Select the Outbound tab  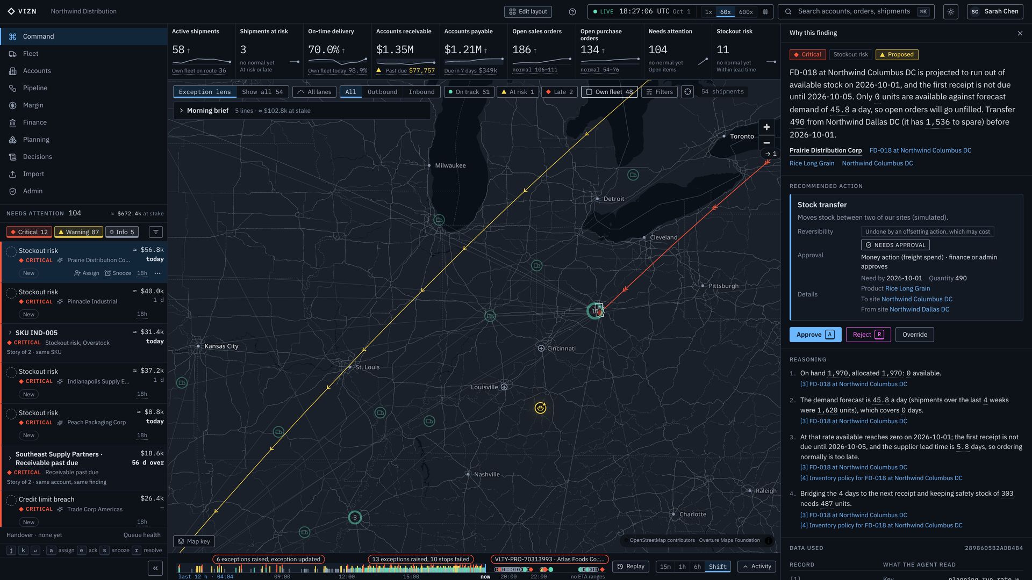[382, 92]
